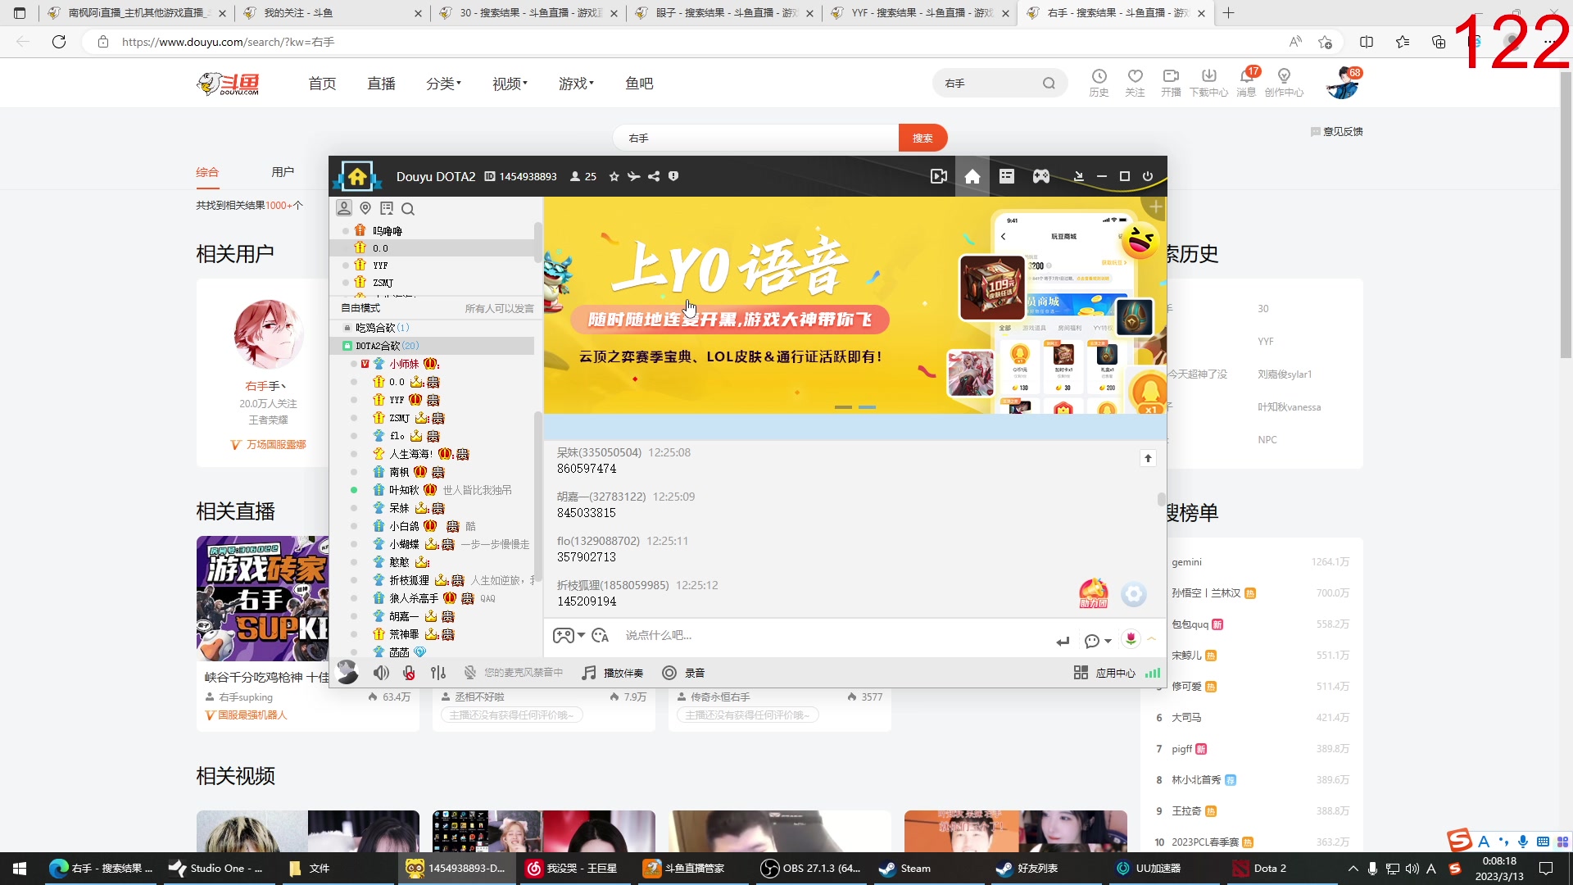Screen dimensions: 1573x885
Task: Go to channel home icon
Action: click(972, 176)
